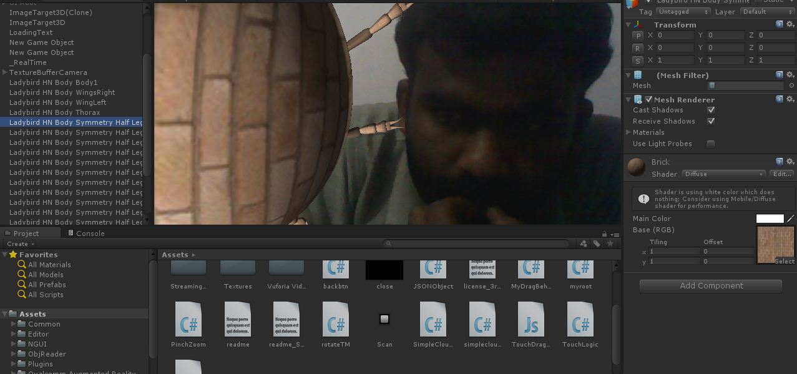Enable Use Light Probes checkbox
The height and width of the screenshot is (374, 797).
click(x=711, y=144)
